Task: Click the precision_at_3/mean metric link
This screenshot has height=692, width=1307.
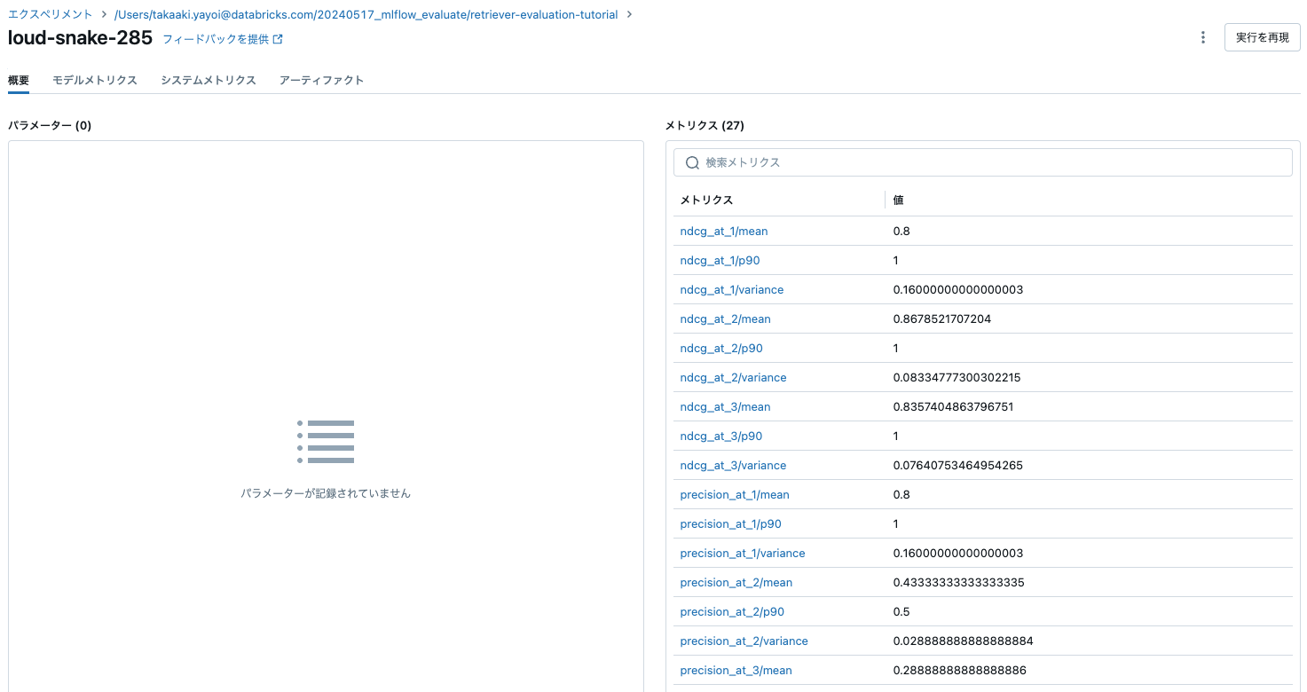Action: click(x=735, y=670)
